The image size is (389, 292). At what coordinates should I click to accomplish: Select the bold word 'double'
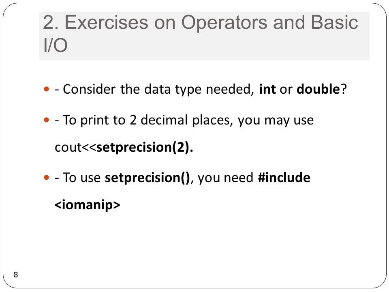tap(318, 89)
